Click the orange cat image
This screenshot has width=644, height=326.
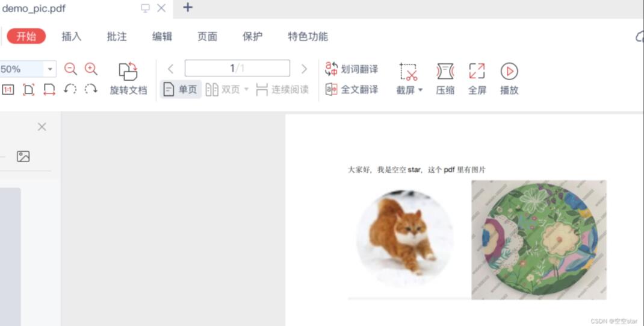tap(406, 237)
